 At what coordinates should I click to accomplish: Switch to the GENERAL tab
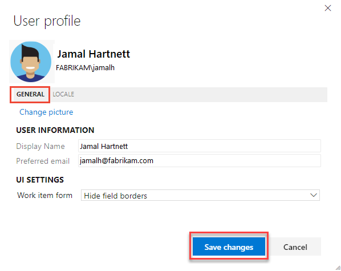coord(30,94)
